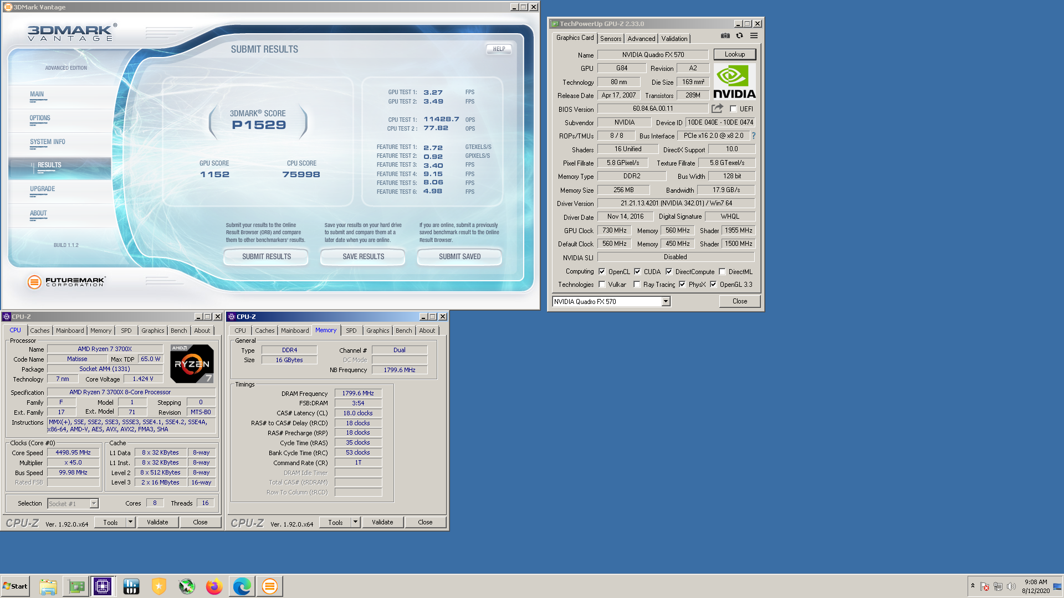The image size is (1064, 598).
Task: Click the Start button
Action: point(16,586)
